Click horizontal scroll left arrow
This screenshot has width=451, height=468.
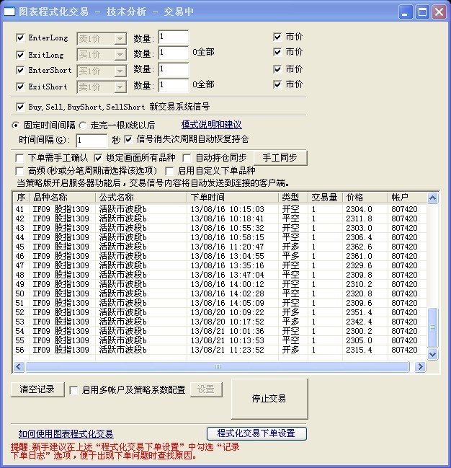pyautogui.click(x=19, y=366)
